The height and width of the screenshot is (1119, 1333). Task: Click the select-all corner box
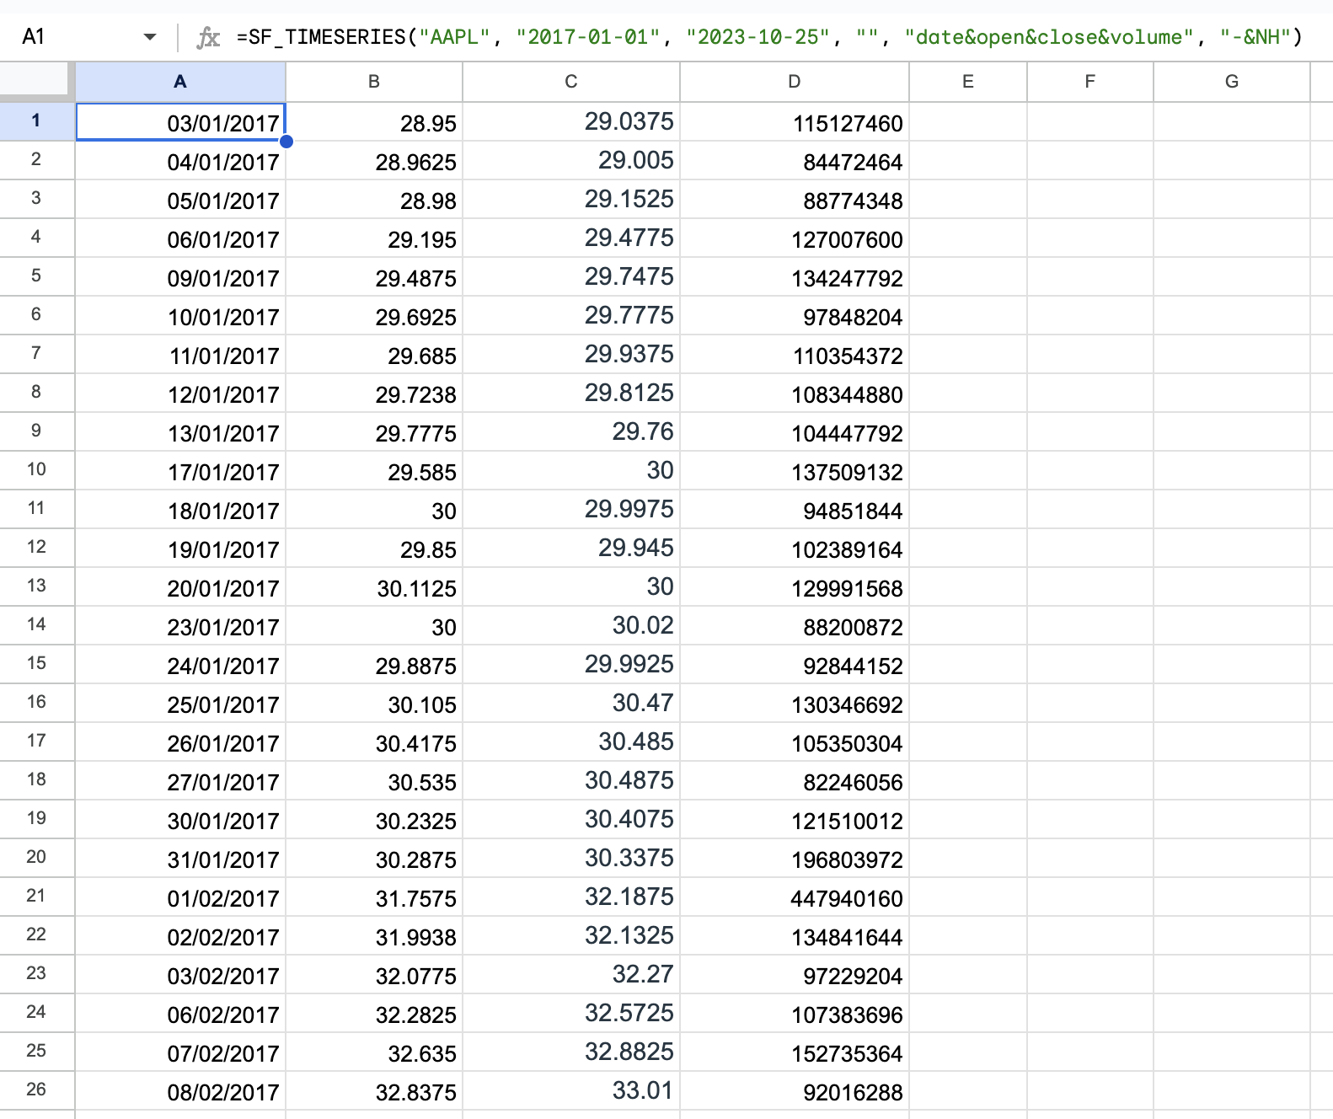click(x=37, y=82)
